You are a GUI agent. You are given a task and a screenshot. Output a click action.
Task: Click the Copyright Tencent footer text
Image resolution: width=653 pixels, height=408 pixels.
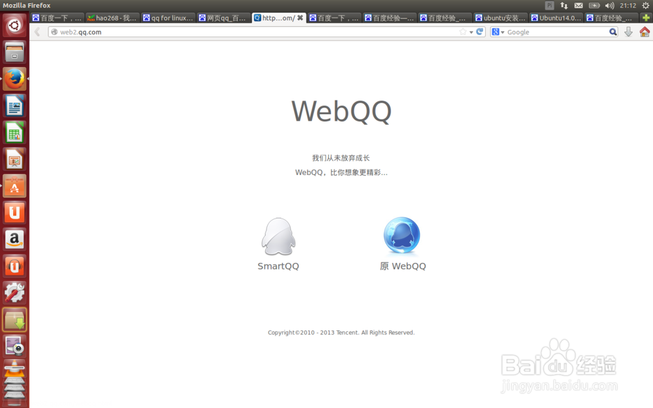point(341,332)
